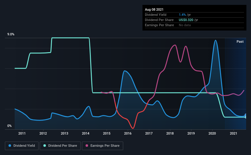Select the 2020 x-axis year label

click(x=212, y=133)
